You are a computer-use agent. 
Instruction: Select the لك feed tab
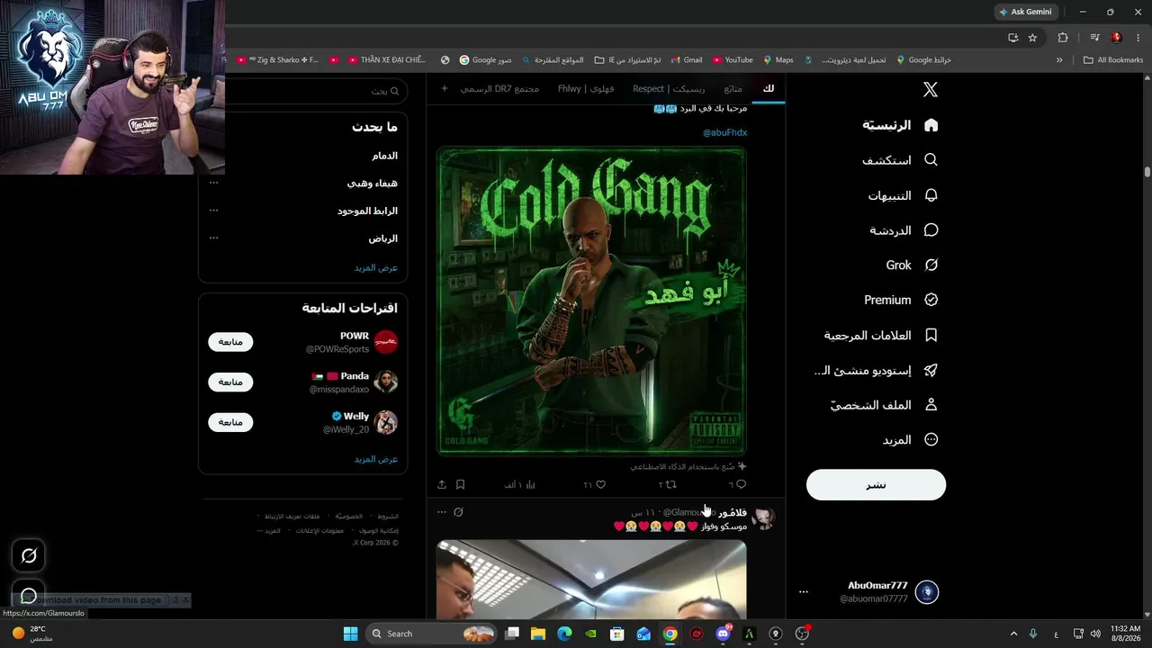point(768,88)
